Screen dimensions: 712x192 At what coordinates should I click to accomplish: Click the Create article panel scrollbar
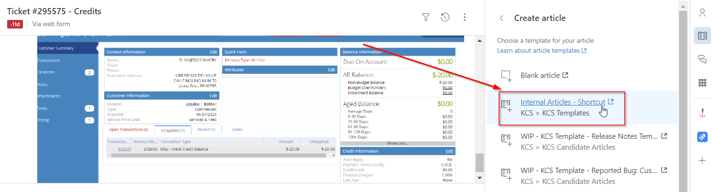click(x=683, y=95)
